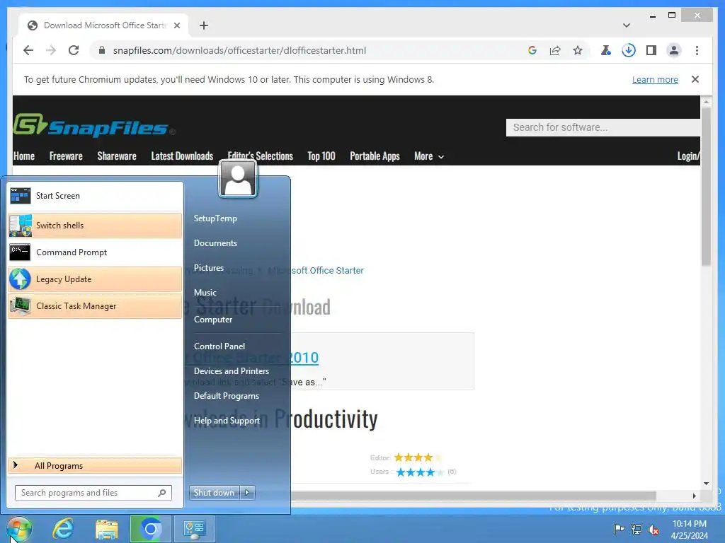The height and width of the screenshot is (543, 725).
Task: Open Pictures from the start menu
Action: pyautogui.click(x=209, y=268)
